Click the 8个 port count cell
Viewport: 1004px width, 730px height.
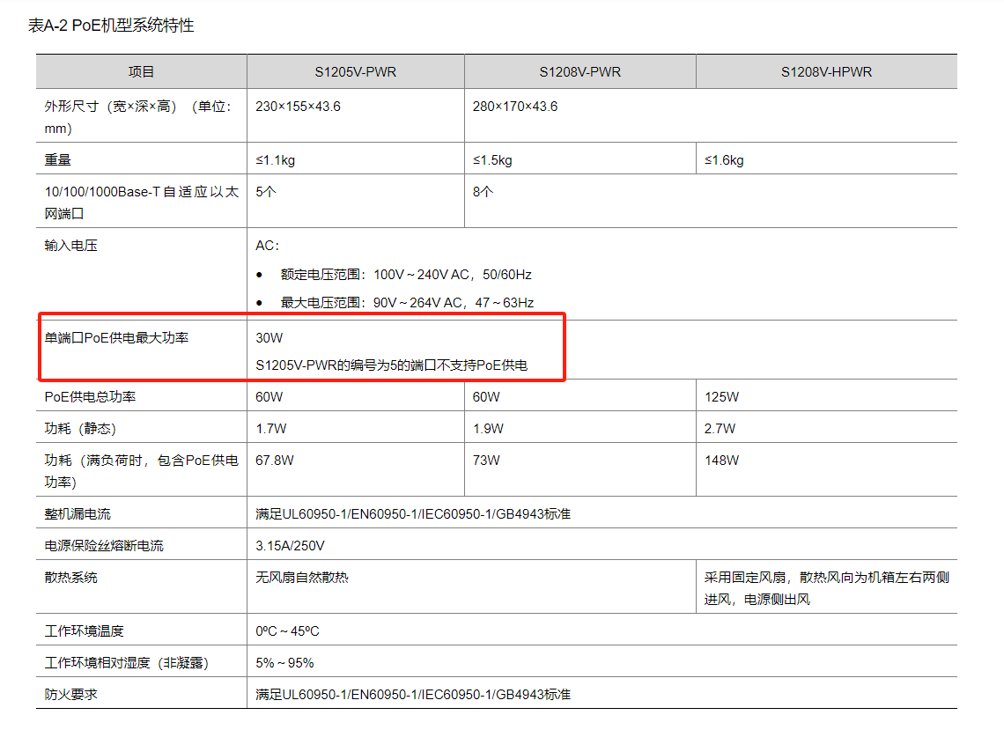coord(483,191)
